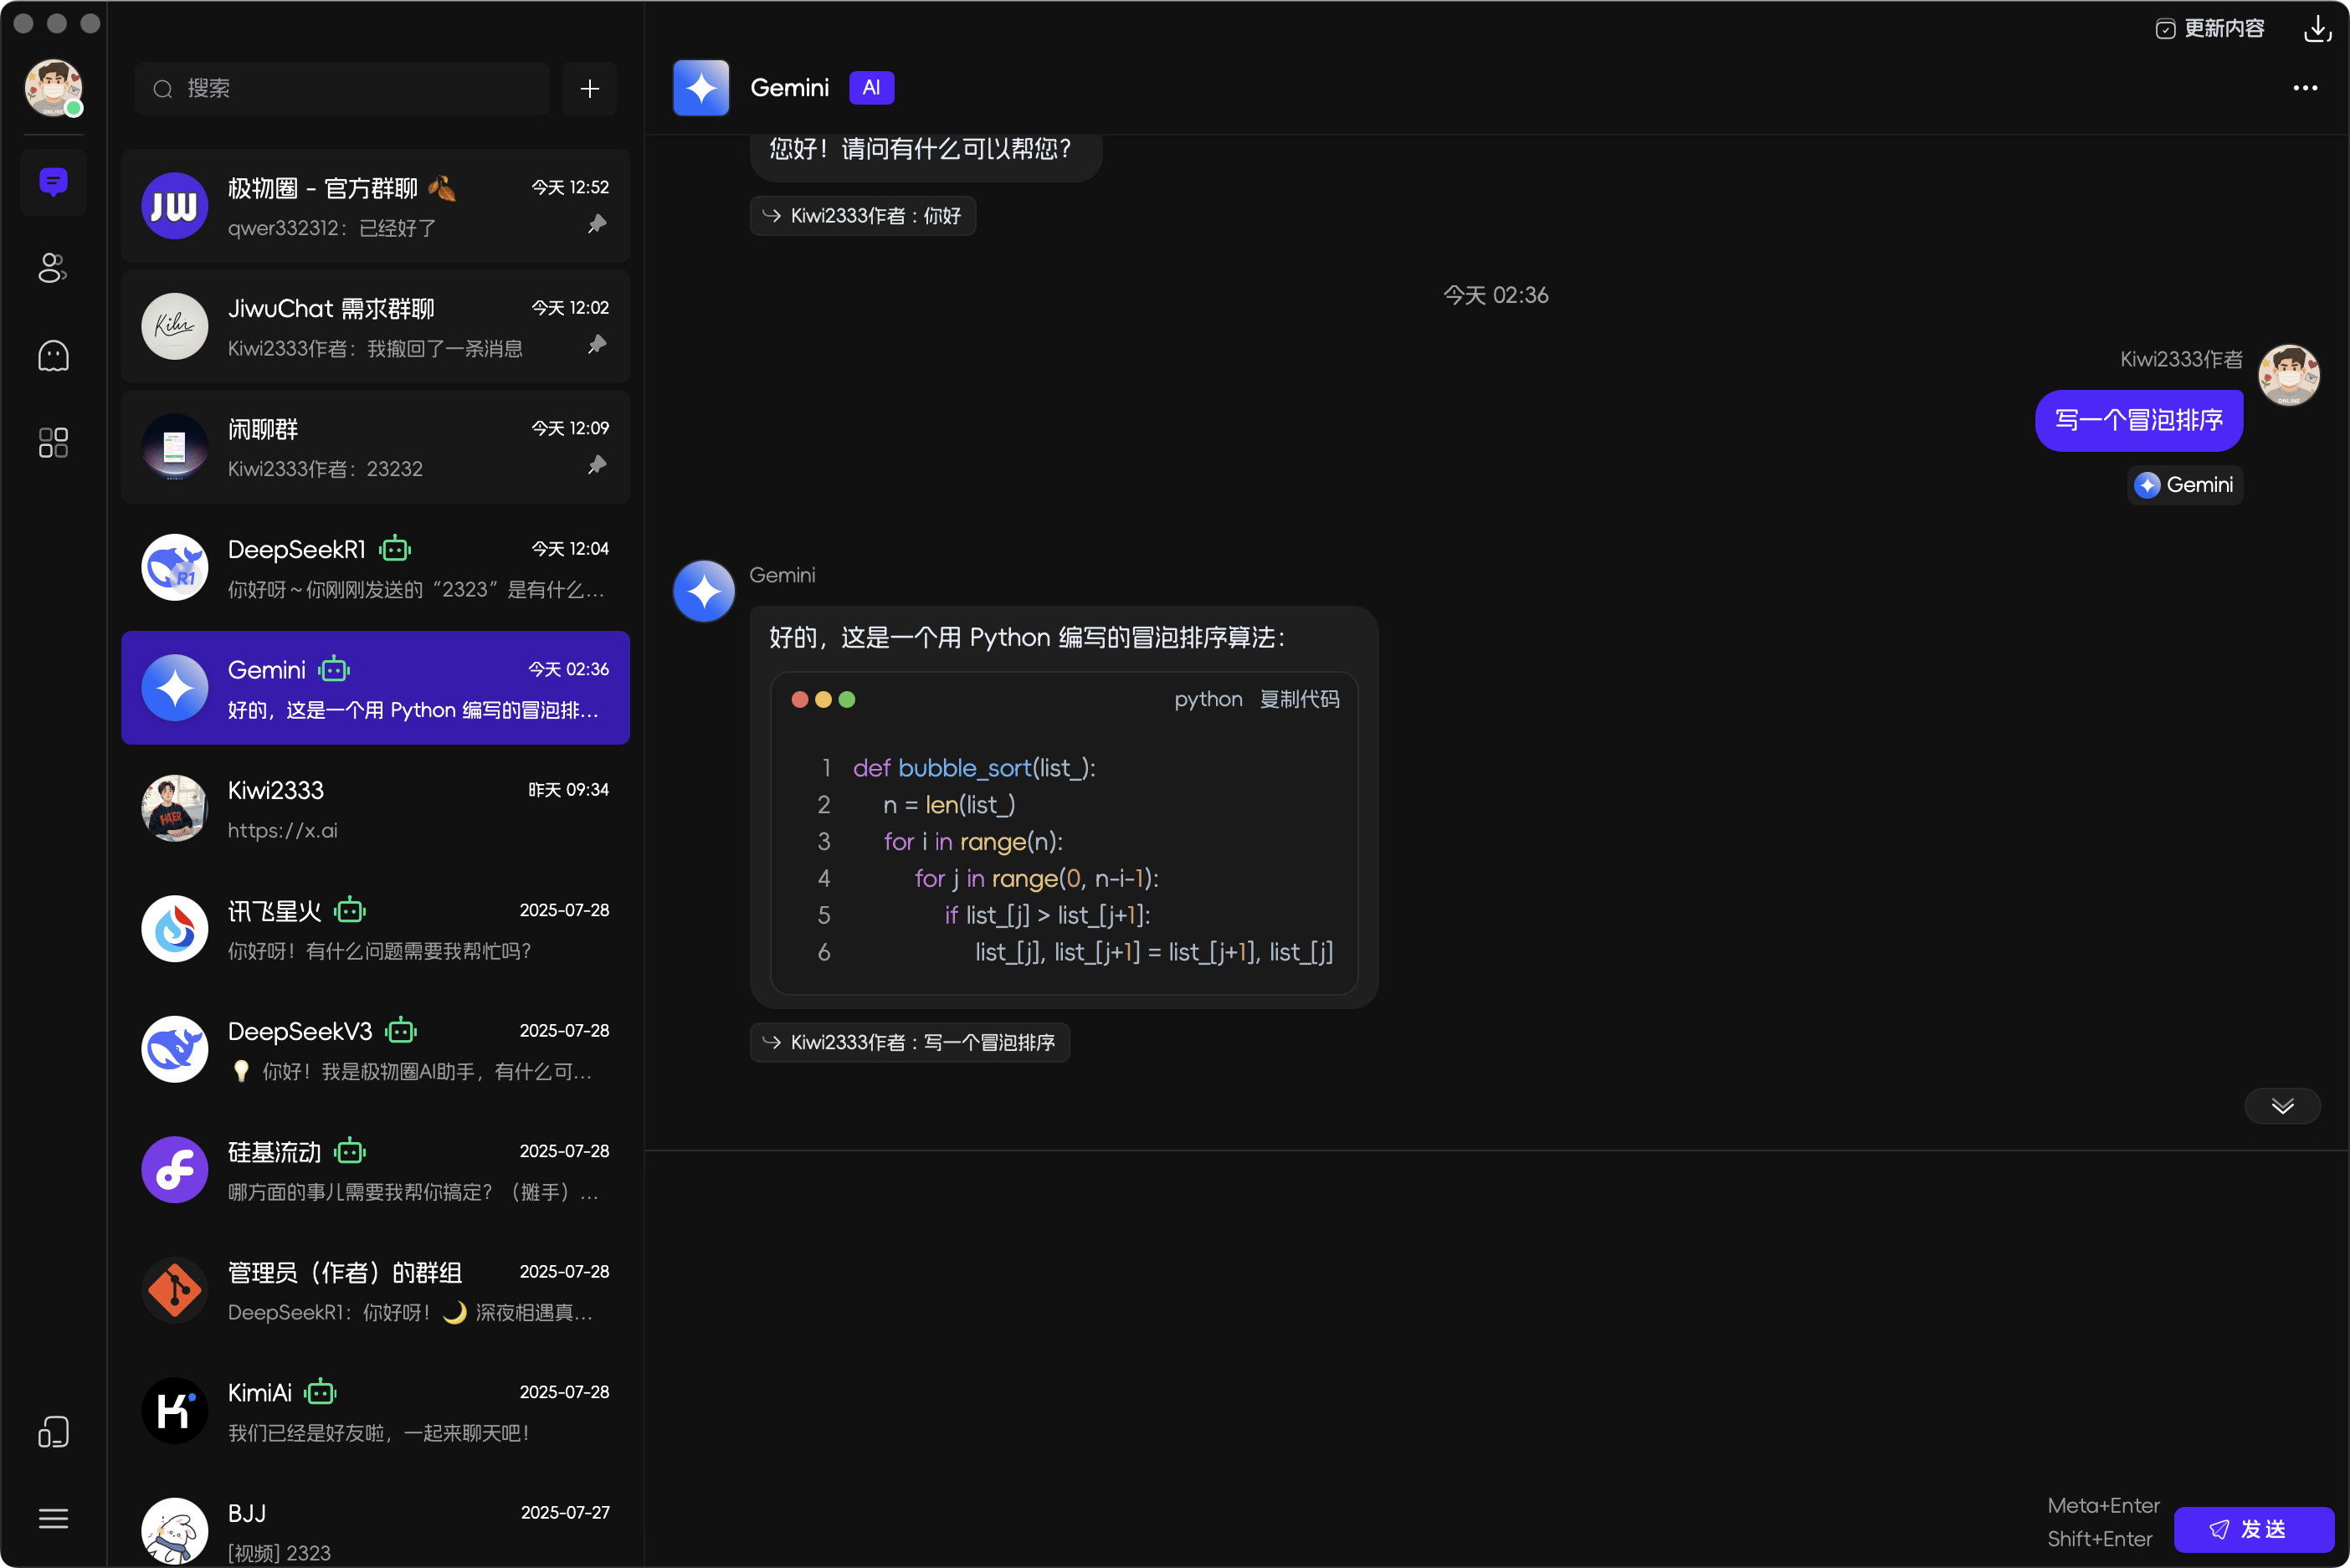Open the 闲聊群 conversation
The image size is (2350, 1568).
point(375,447)
